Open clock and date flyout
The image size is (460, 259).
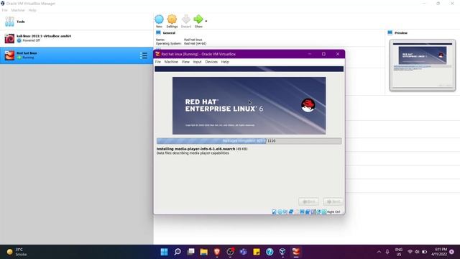coord(439,252)
